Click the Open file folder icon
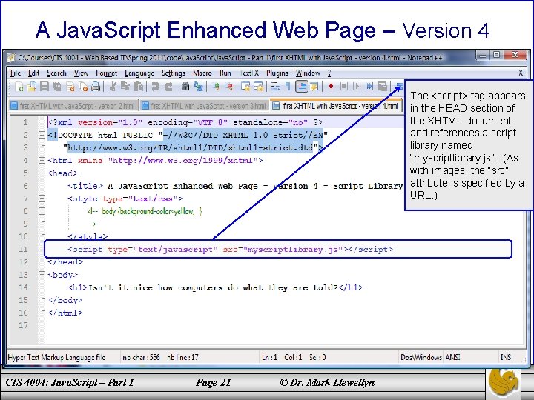 (32, 87)
